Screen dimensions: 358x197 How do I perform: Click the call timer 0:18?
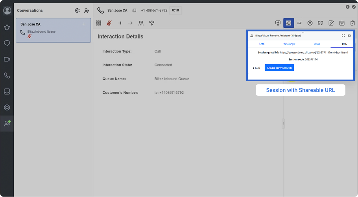pos(175,11)
